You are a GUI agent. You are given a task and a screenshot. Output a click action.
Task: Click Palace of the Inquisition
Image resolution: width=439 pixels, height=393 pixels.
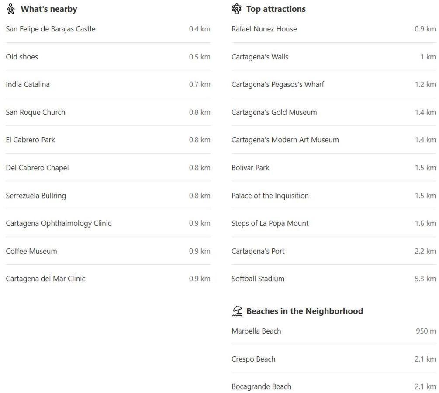[x=270, y=196]
